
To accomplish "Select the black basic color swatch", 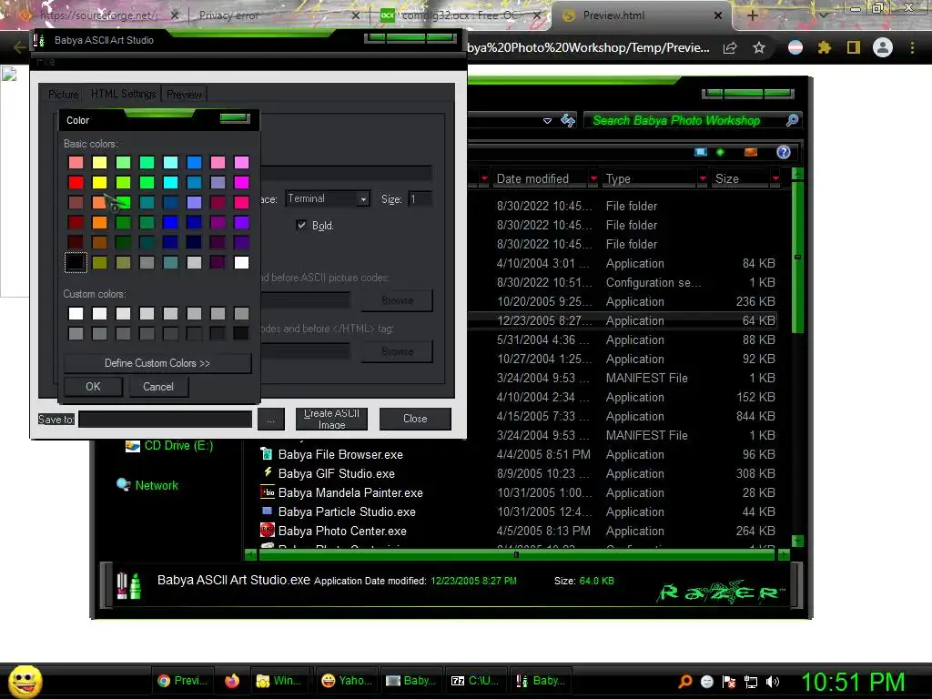I will pos(76,262).
